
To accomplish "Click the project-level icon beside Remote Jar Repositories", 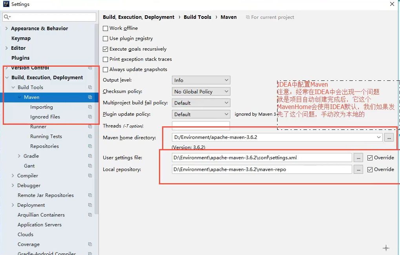I will pyautogui.click(x=90, y=195).
